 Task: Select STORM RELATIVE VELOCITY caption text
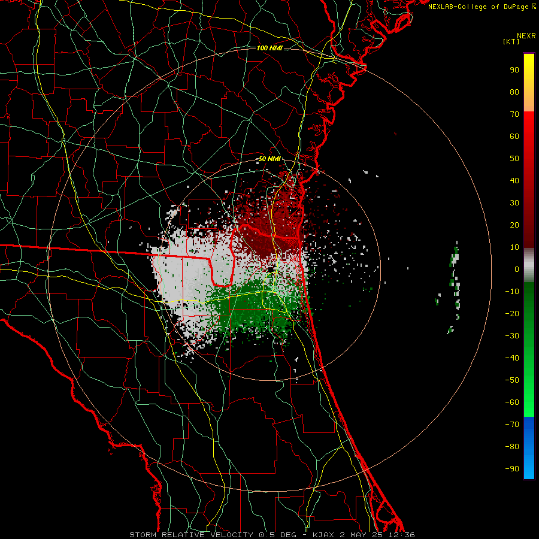click(x=191, y=535)
